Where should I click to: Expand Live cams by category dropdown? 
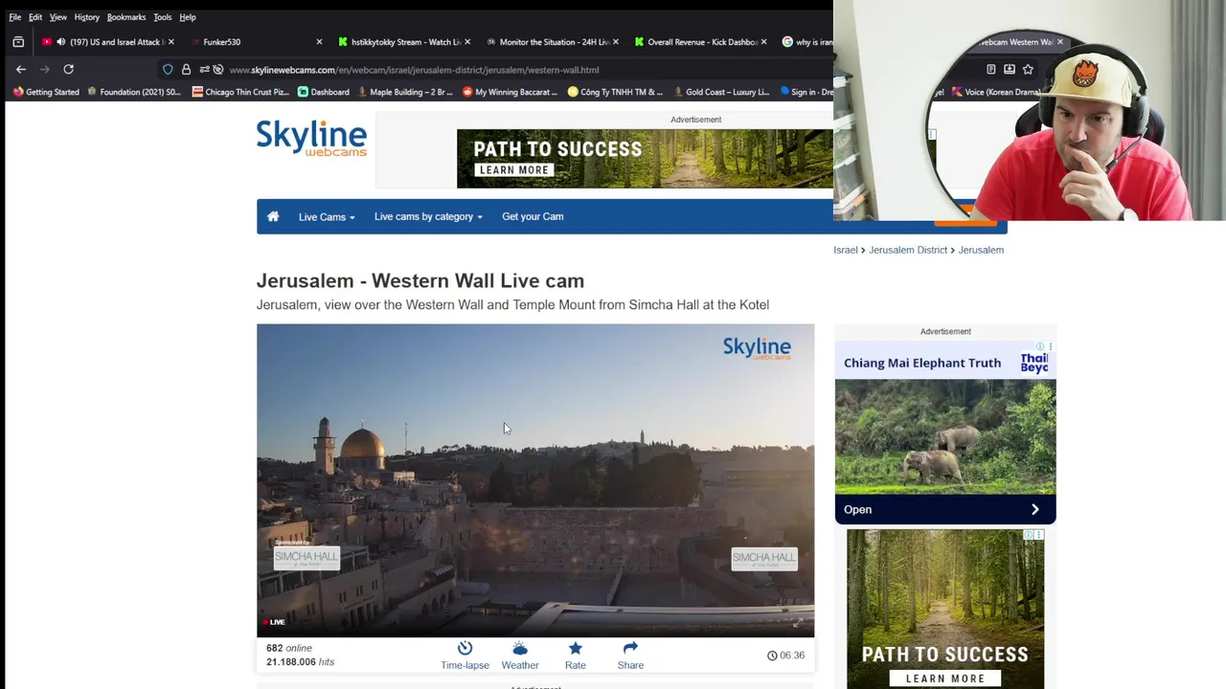point(428,216)
